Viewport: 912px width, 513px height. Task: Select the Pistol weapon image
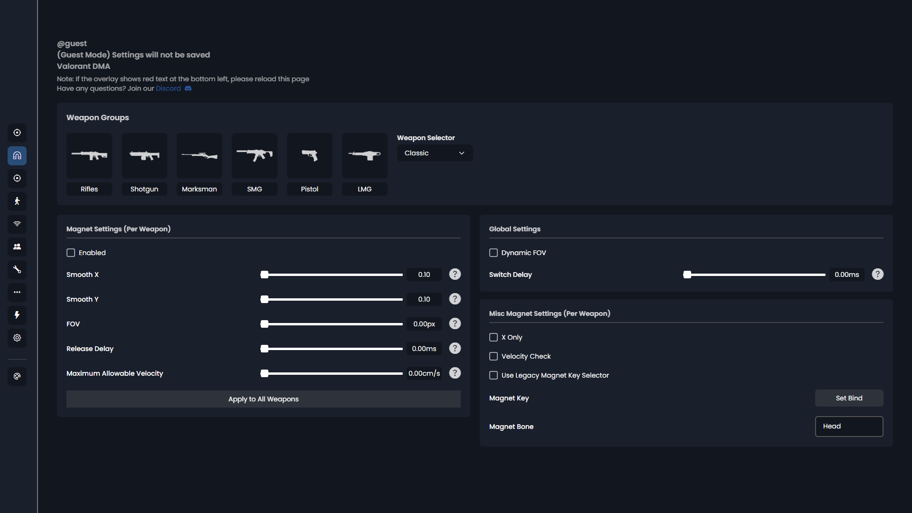point(310,156)
